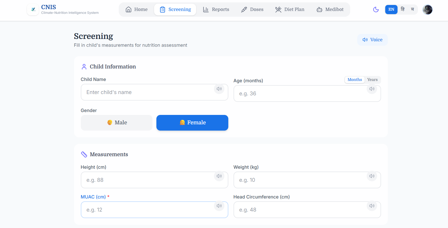Select Male gender

click(117, 123)
